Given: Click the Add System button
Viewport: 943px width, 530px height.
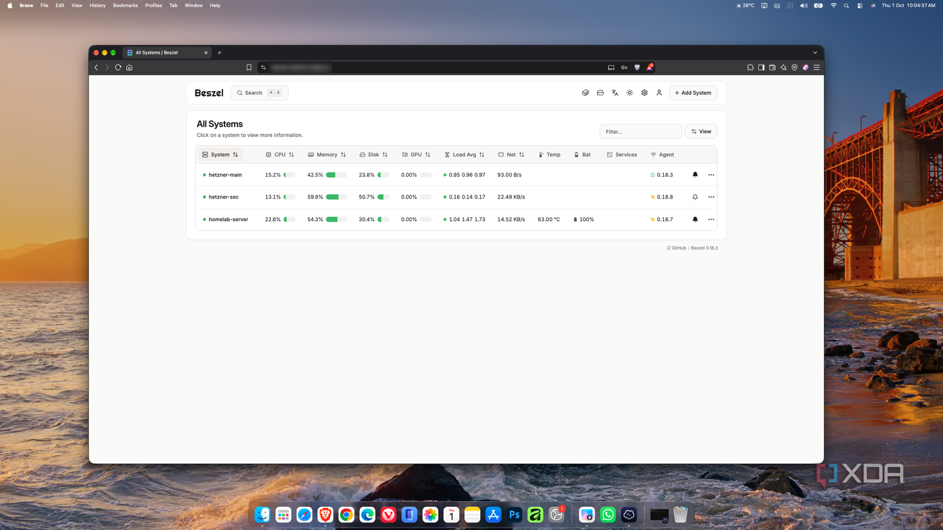Looking at the screenshot, I should (x=693, y=93).
